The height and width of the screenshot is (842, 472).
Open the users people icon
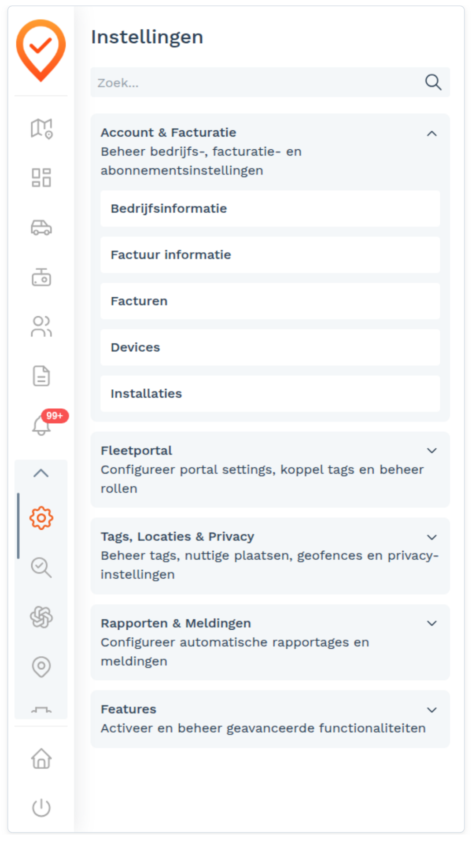(41, 326)
